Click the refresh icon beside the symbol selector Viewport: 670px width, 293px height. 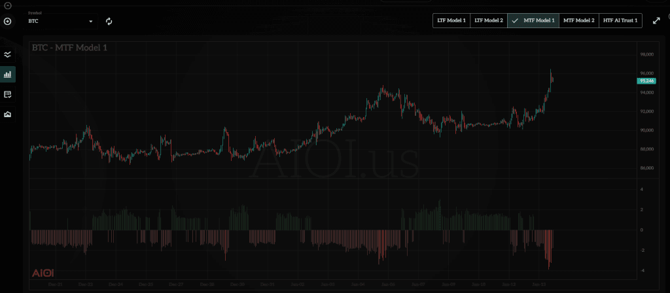pyautogui.click(x=109, y=22)
